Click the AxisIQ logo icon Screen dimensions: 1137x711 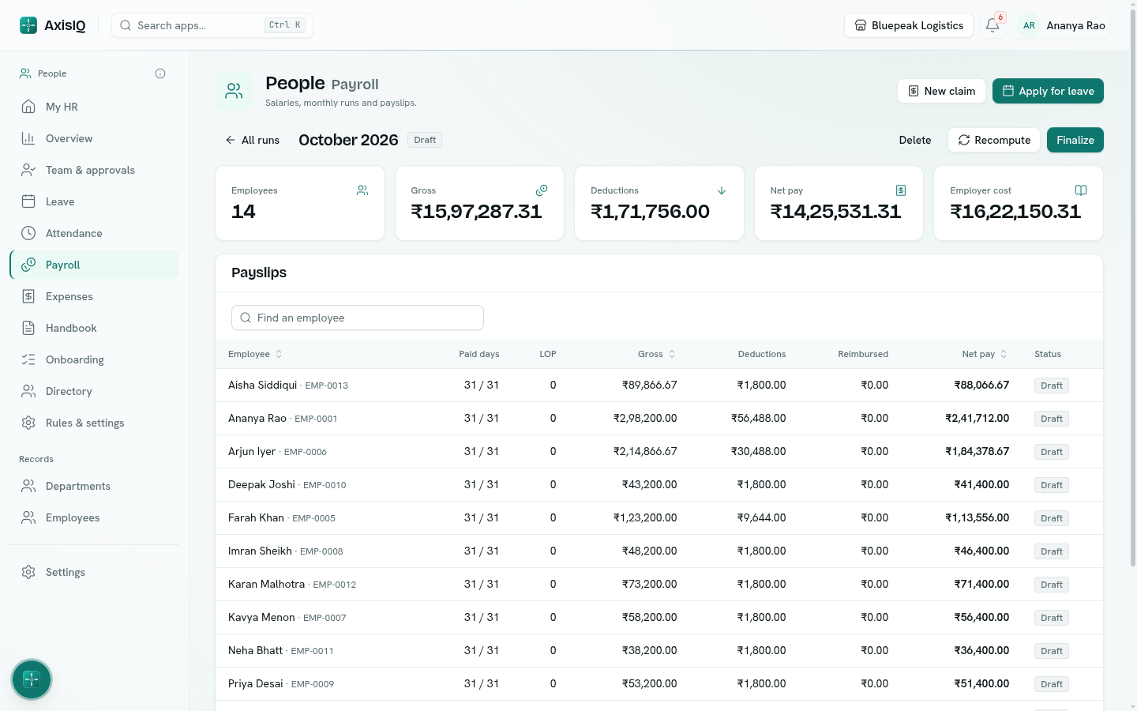[28, 25]
